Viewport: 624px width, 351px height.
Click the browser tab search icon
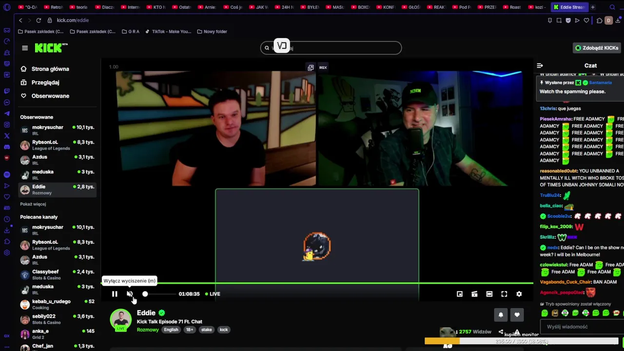point(612,7)
